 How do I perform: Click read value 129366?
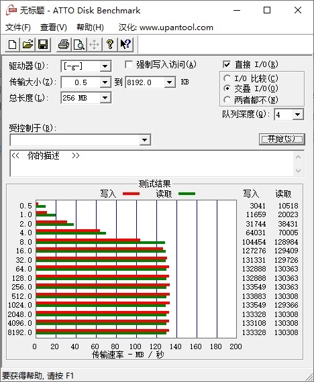(x=286, y=305)
